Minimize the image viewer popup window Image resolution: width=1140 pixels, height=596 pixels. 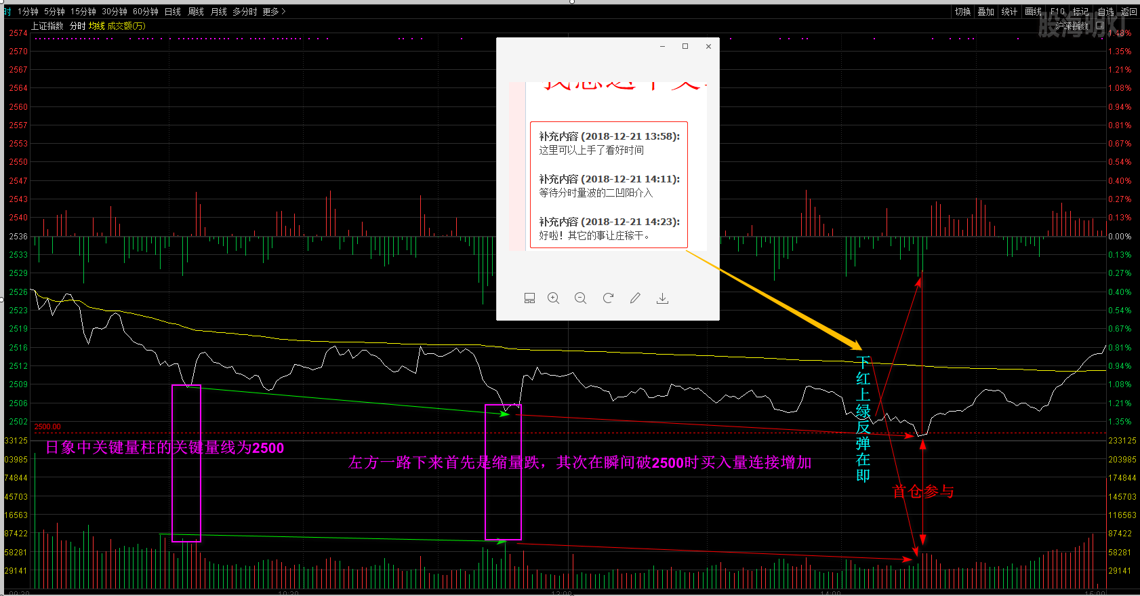[x=662, y=46]
